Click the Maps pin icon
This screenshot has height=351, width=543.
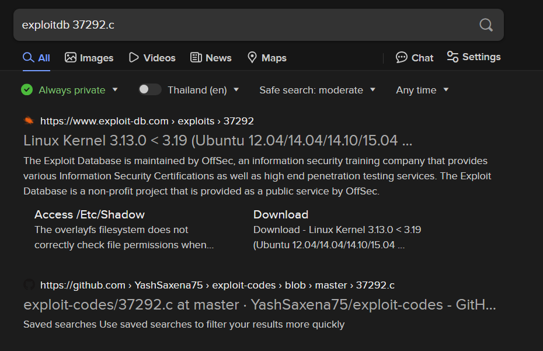pyautogui.click(x=252, y=57)
